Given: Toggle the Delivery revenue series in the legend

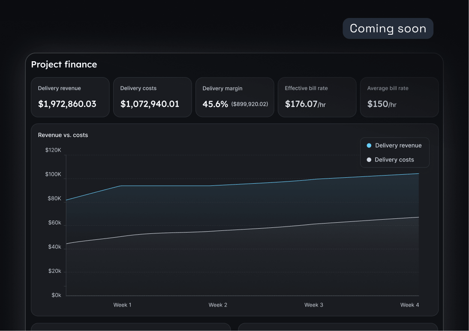Looking at the screenshot, I should pos(394,145).
